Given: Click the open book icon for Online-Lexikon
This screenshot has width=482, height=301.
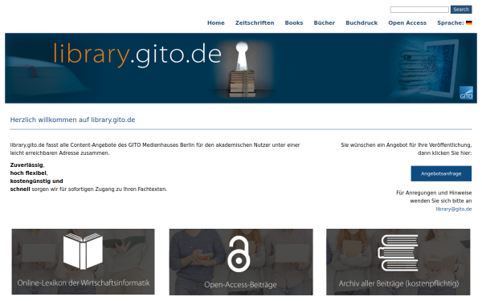Looking at the screenshot, I should (x=83, y=251).
